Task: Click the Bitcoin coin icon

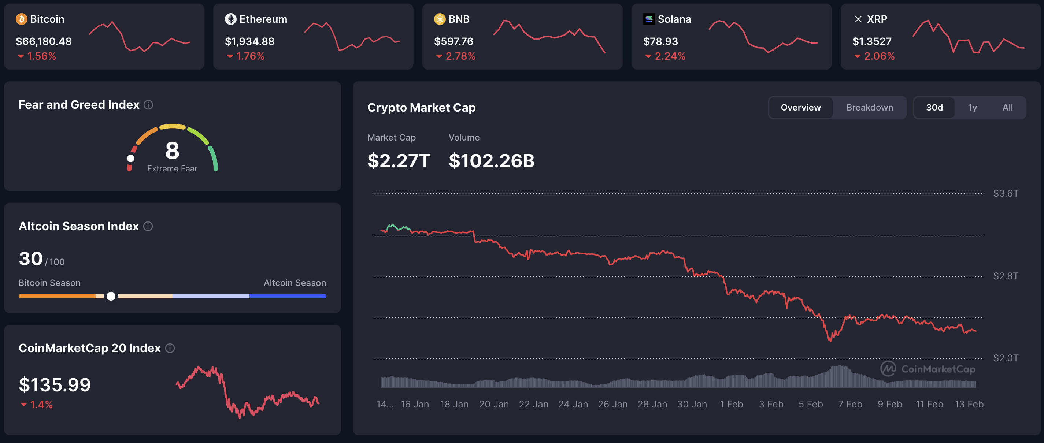Action: (22, 19)
